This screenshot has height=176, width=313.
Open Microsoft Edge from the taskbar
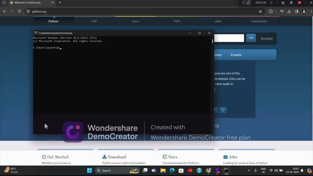(x=172, y=171)
